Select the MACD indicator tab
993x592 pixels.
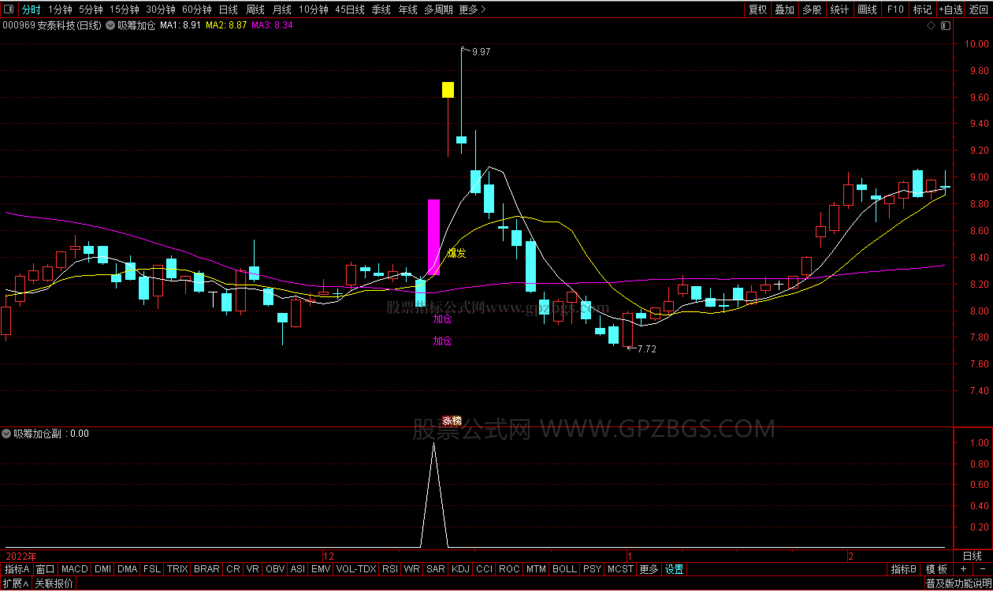tap(74, 570)
